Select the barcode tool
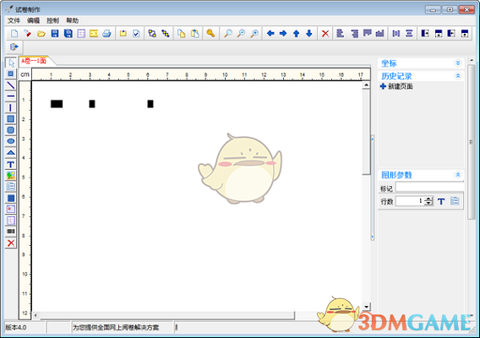 pyautogui.click(x=11, y=232)
